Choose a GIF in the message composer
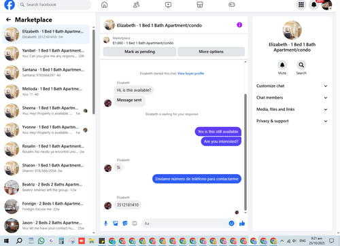340x246 pixels. coord(135,224)
